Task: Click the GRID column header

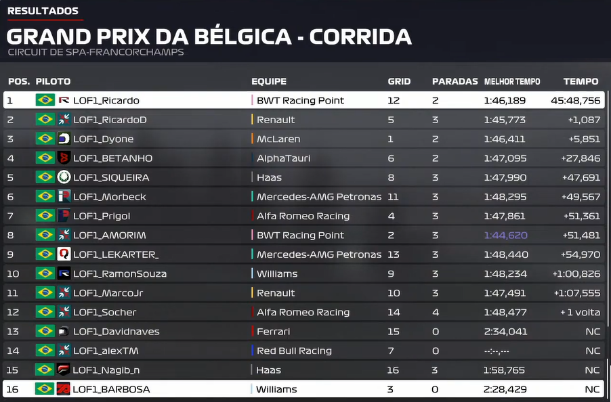Action: click(399, 82)
